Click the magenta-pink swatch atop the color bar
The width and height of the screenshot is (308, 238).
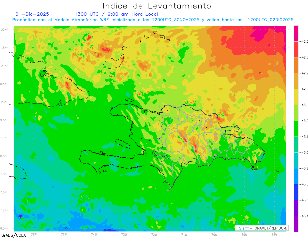[296, 33]
